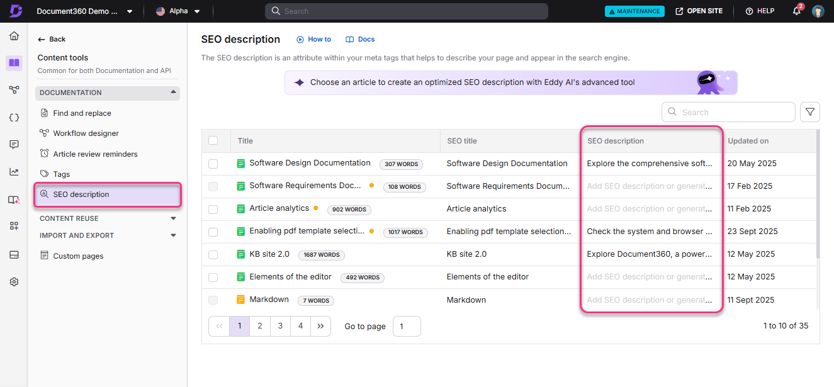The width and height of the screenshot is (834, 387).
Task: Check the Software Design Documentation row
Action: point(213,163)
